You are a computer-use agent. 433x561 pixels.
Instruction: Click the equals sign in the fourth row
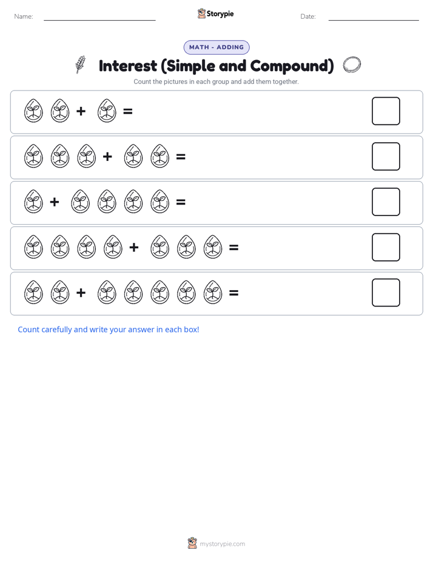[x=233, y=247]
